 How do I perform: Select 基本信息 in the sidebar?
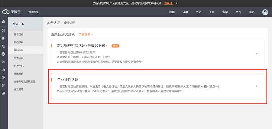pos(26,35)
